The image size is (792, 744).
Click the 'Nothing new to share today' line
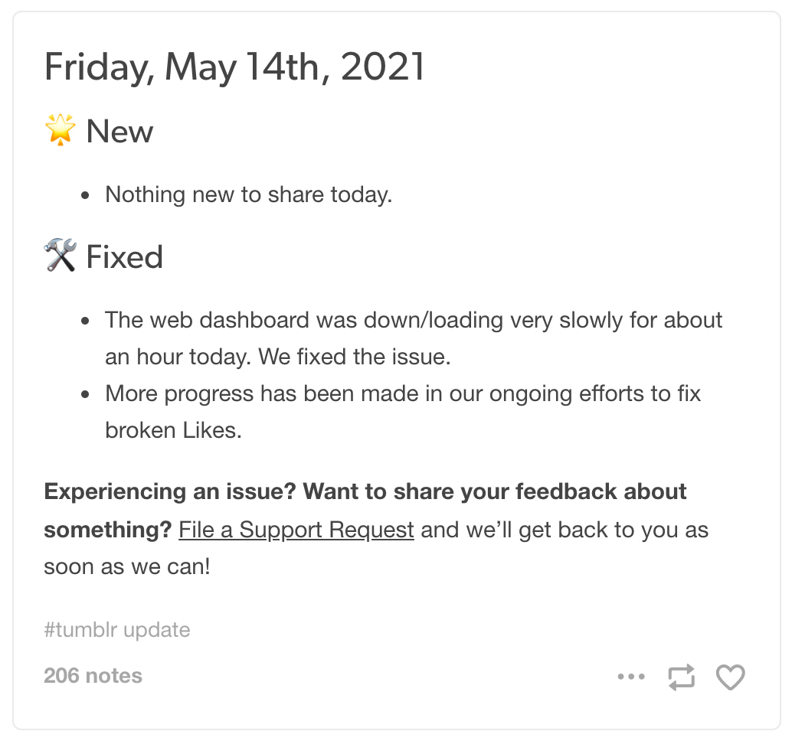pos(249,194)
